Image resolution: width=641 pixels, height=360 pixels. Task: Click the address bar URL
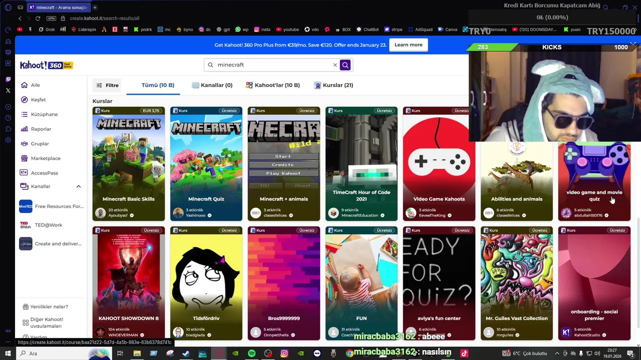105,18
